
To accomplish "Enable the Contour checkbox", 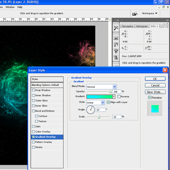I will [x=36, y=116].
